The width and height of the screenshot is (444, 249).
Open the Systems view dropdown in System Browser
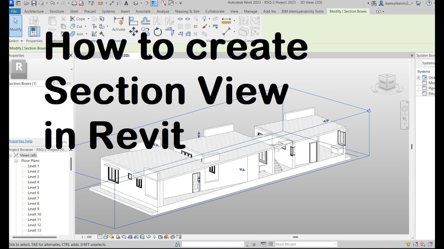(428, 63)
